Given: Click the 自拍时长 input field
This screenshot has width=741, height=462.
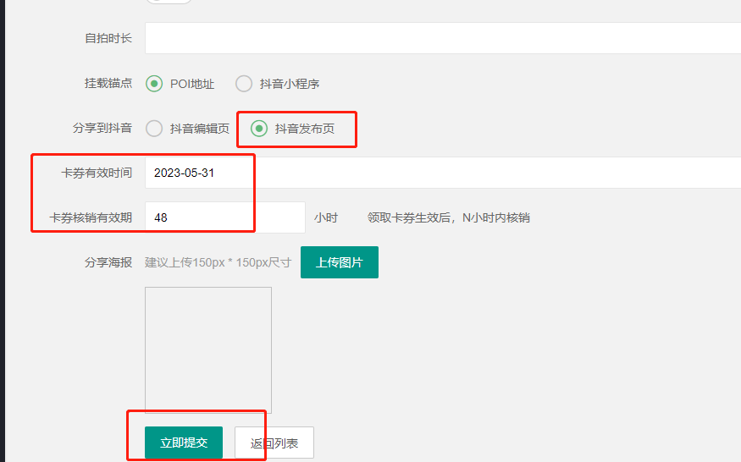Looking at the screenshot, I should 443,38.
